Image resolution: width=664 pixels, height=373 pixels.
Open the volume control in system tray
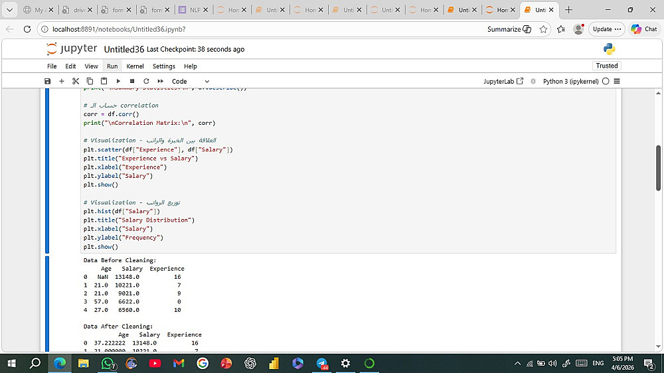[552, 363]
